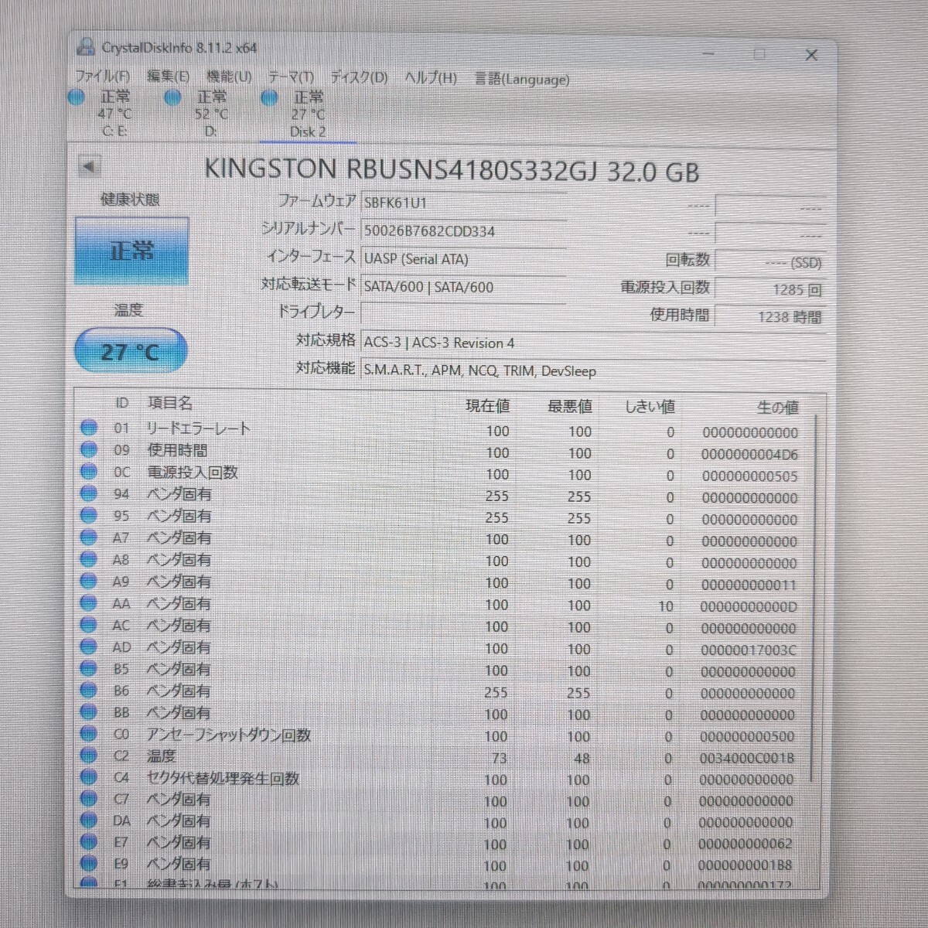This screenshot has height=928, width=928.
Task: Click the serial number field
Action: tap(464, 230)
